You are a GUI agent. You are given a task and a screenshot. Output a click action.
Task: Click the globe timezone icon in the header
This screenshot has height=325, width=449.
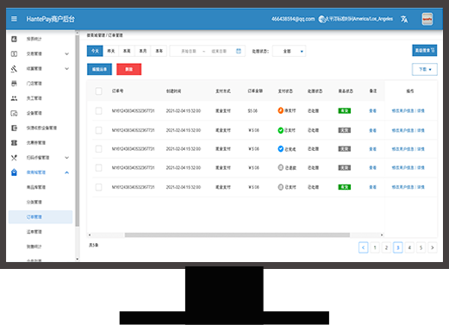click(x=321, y=19)
